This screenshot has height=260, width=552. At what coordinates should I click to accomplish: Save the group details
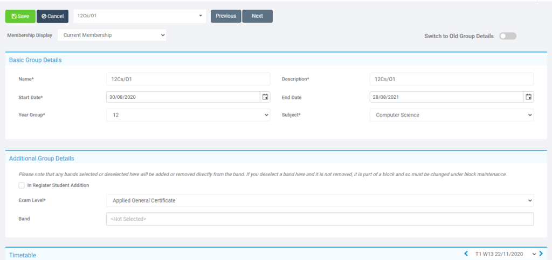20,16
